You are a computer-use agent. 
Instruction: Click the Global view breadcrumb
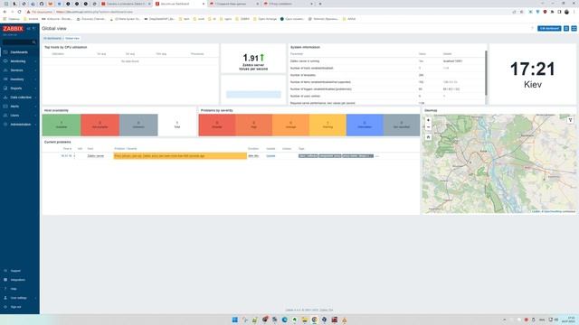(x=72, y=38)
